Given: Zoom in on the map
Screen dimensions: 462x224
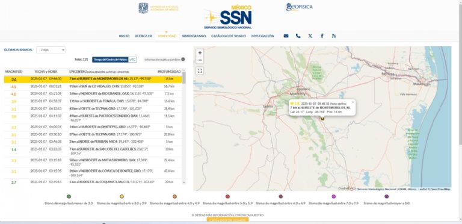Looking at the screenshot, I should tap(200, 53).
